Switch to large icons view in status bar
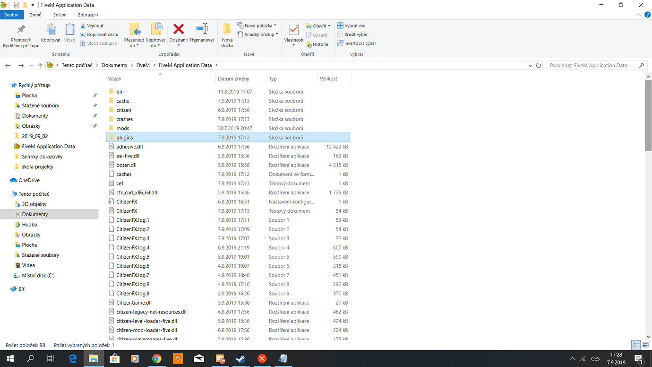 click(645, 345)
